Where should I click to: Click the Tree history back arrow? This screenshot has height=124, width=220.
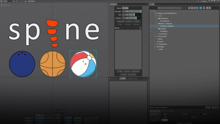tap(183, 8)
